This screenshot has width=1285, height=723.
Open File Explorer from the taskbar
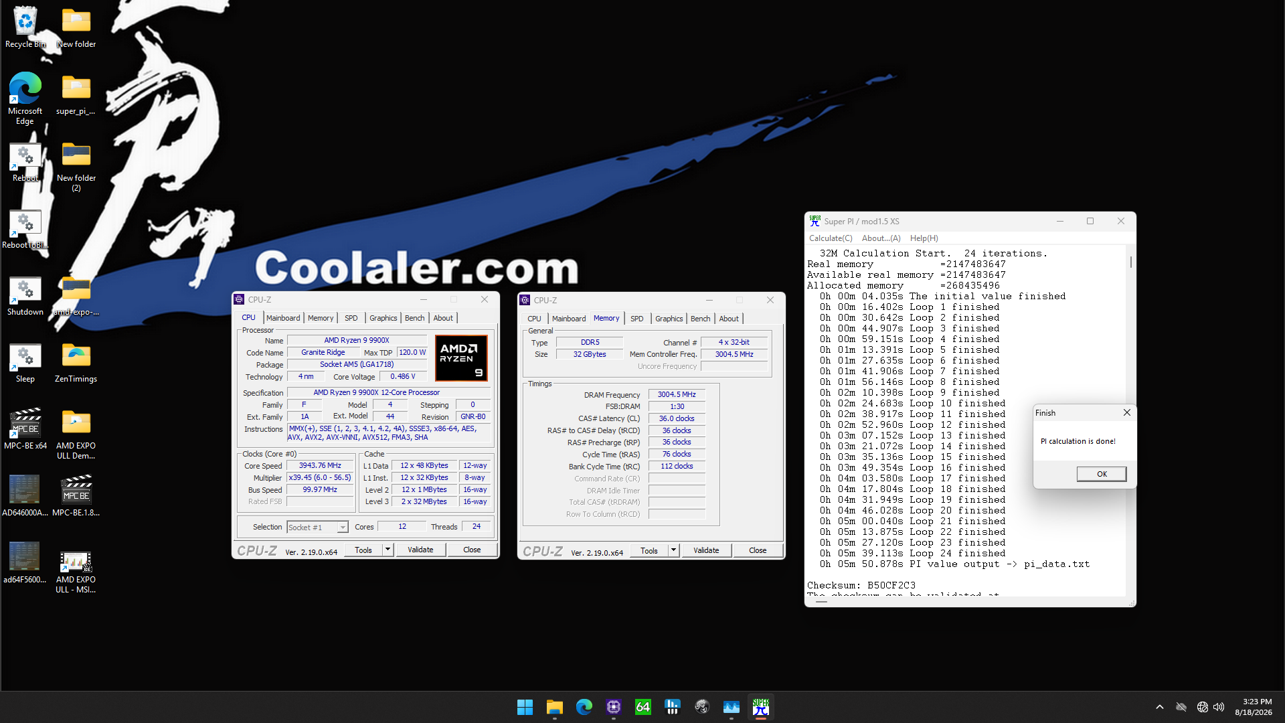pyautogui.click(x=554, y=707)
